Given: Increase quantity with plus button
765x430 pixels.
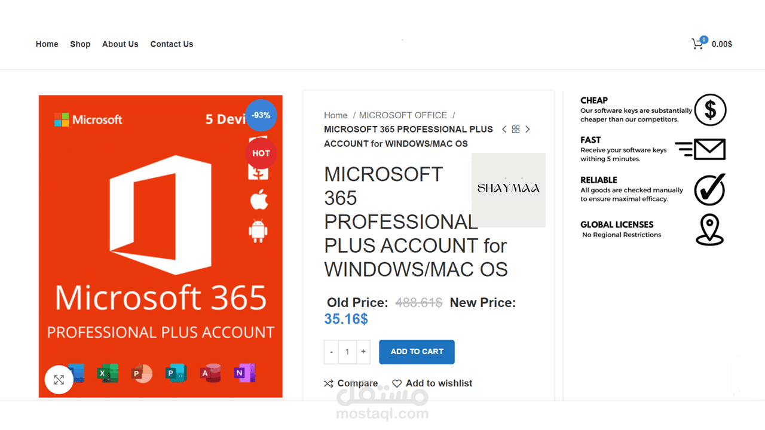Looking at the screenshot, I should click(363, 352).
